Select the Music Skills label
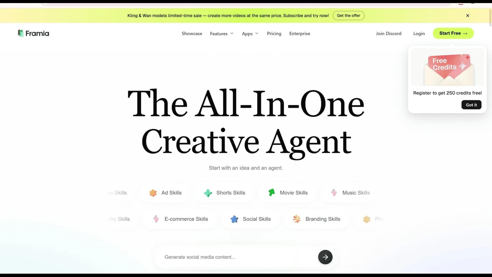The height and width of the screenshot is (277, 492). pyautogui.click(x=356, y=193)
